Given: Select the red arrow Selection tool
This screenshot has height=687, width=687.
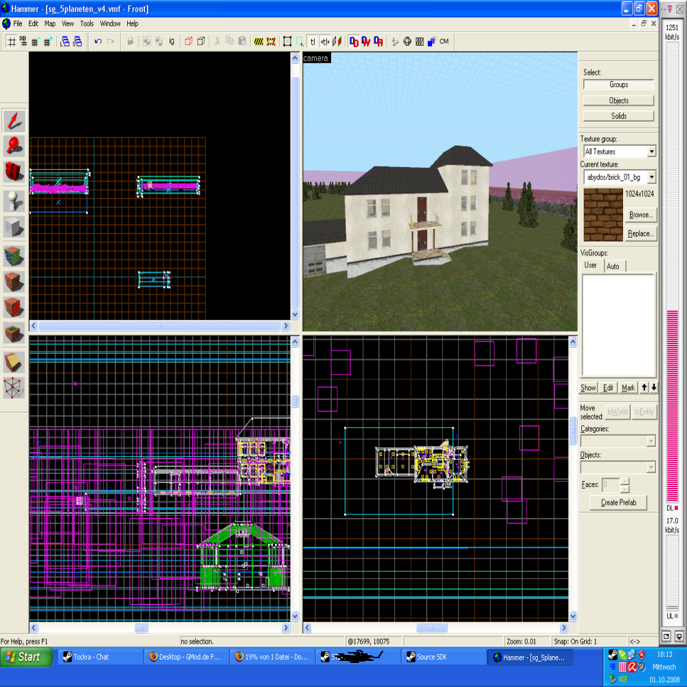Looking at the screenshot, I should [14, 121].
